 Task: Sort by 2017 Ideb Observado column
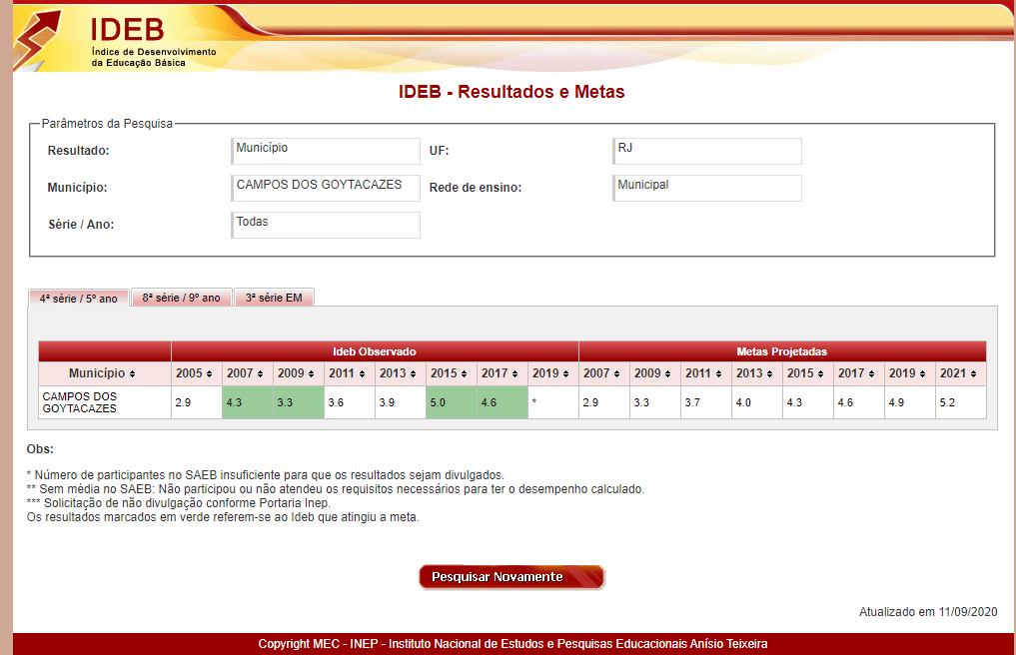pos(502,373)
